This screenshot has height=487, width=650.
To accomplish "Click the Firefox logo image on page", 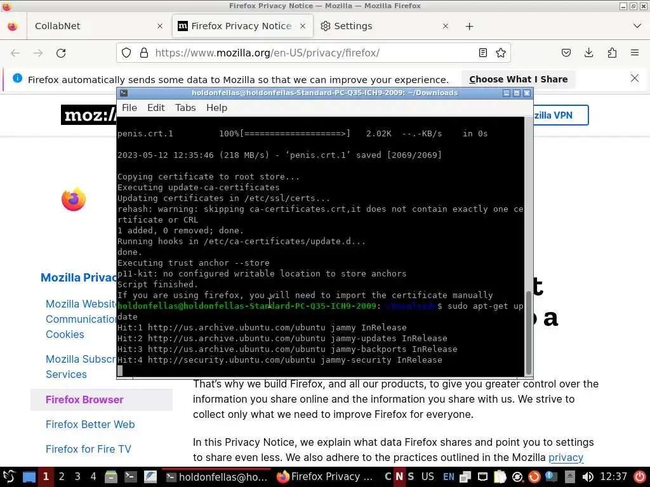I will click(74, 199).
